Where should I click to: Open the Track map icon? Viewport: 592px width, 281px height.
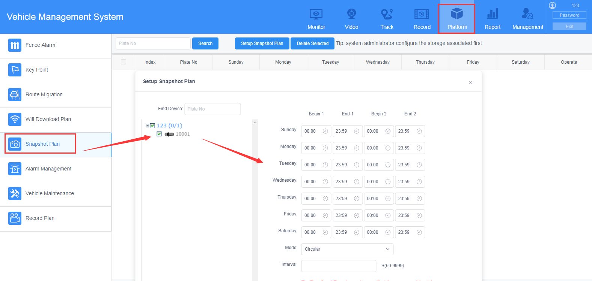pos(387,14)
